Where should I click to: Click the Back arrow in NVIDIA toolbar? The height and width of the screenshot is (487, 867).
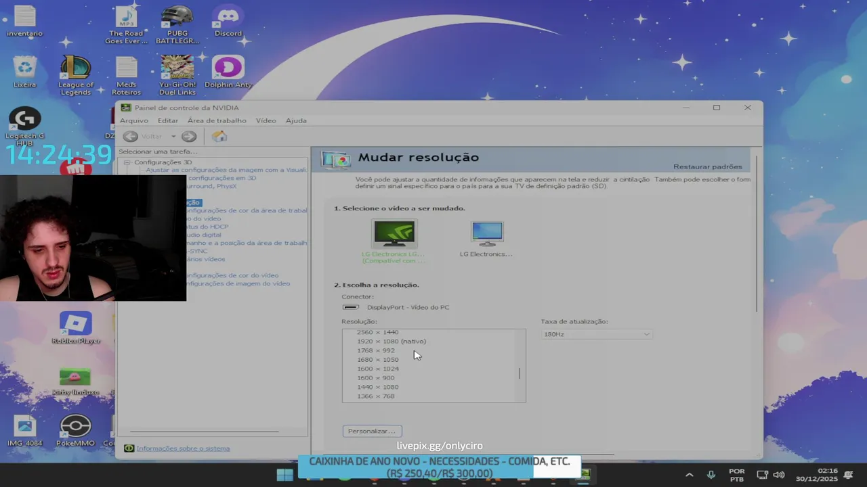(131, 137)
